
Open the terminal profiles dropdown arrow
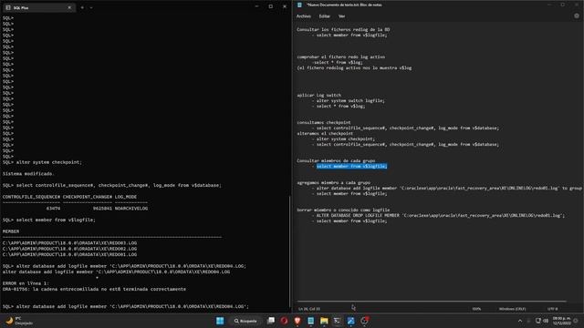[91, 7]
